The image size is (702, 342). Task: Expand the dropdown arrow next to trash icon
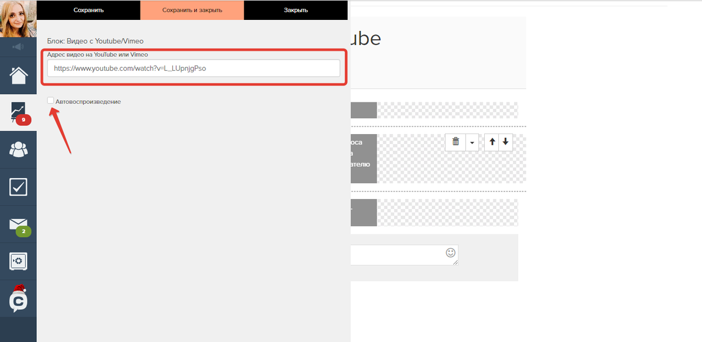(472, 142)
